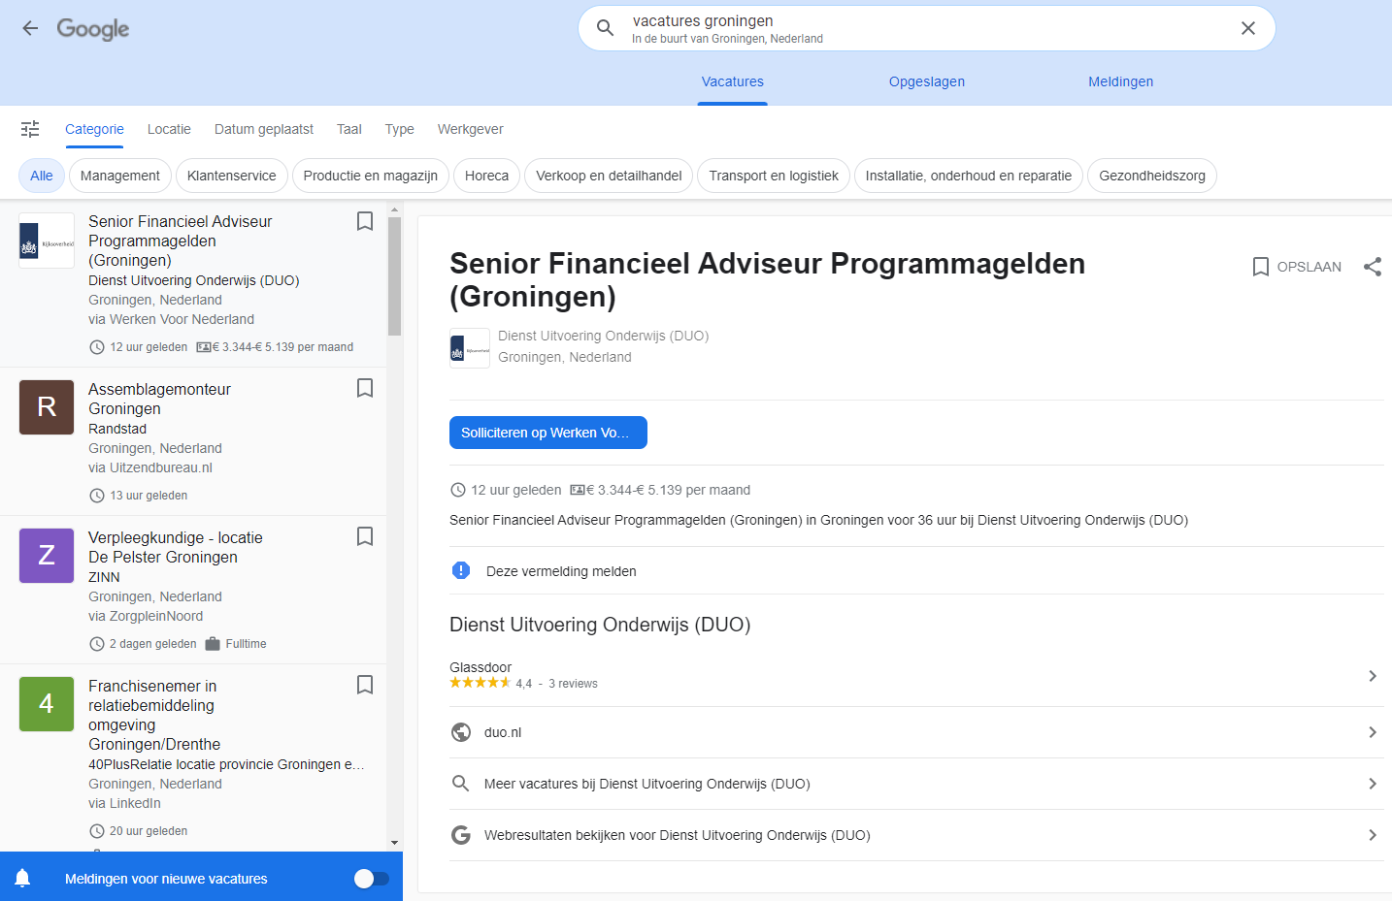Expand Meer vacatures bij DUO chevron
The image size is (1392, 901).
coord(1373,784)
